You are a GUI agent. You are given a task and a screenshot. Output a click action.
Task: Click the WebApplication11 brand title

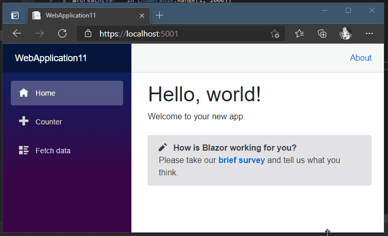click(x=51, y=58)
